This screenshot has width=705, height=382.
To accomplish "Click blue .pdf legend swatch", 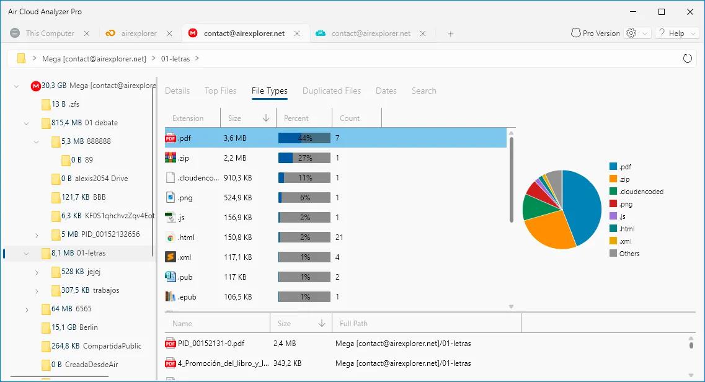I will [613, 166].
